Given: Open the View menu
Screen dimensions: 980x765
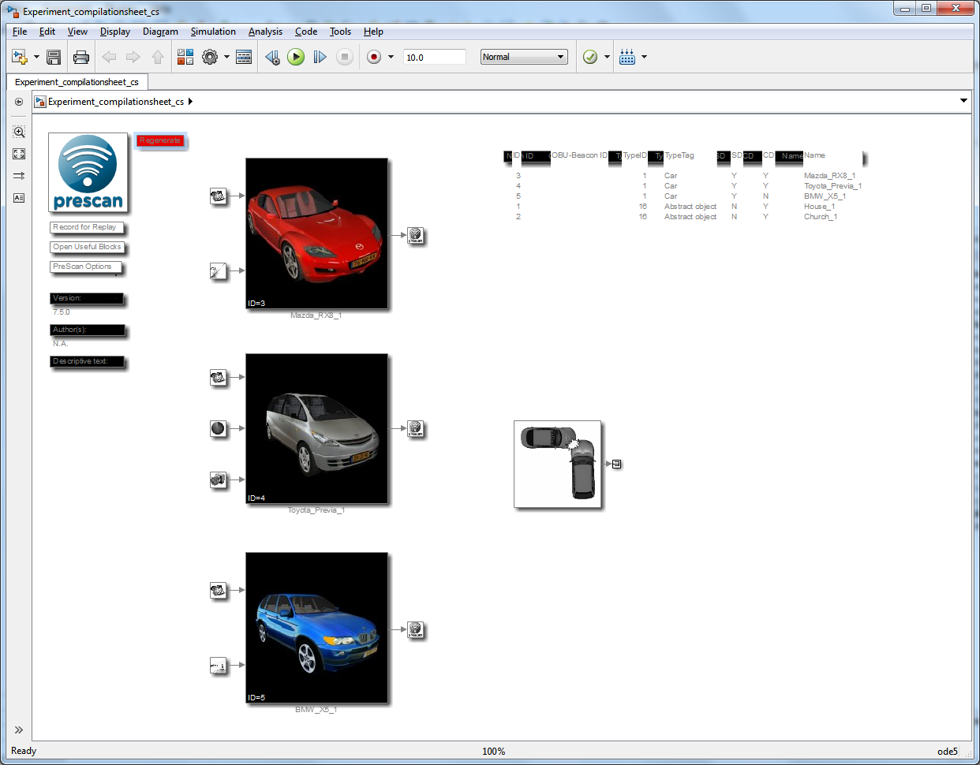Looking at the screenshot, I should point(77,32).
